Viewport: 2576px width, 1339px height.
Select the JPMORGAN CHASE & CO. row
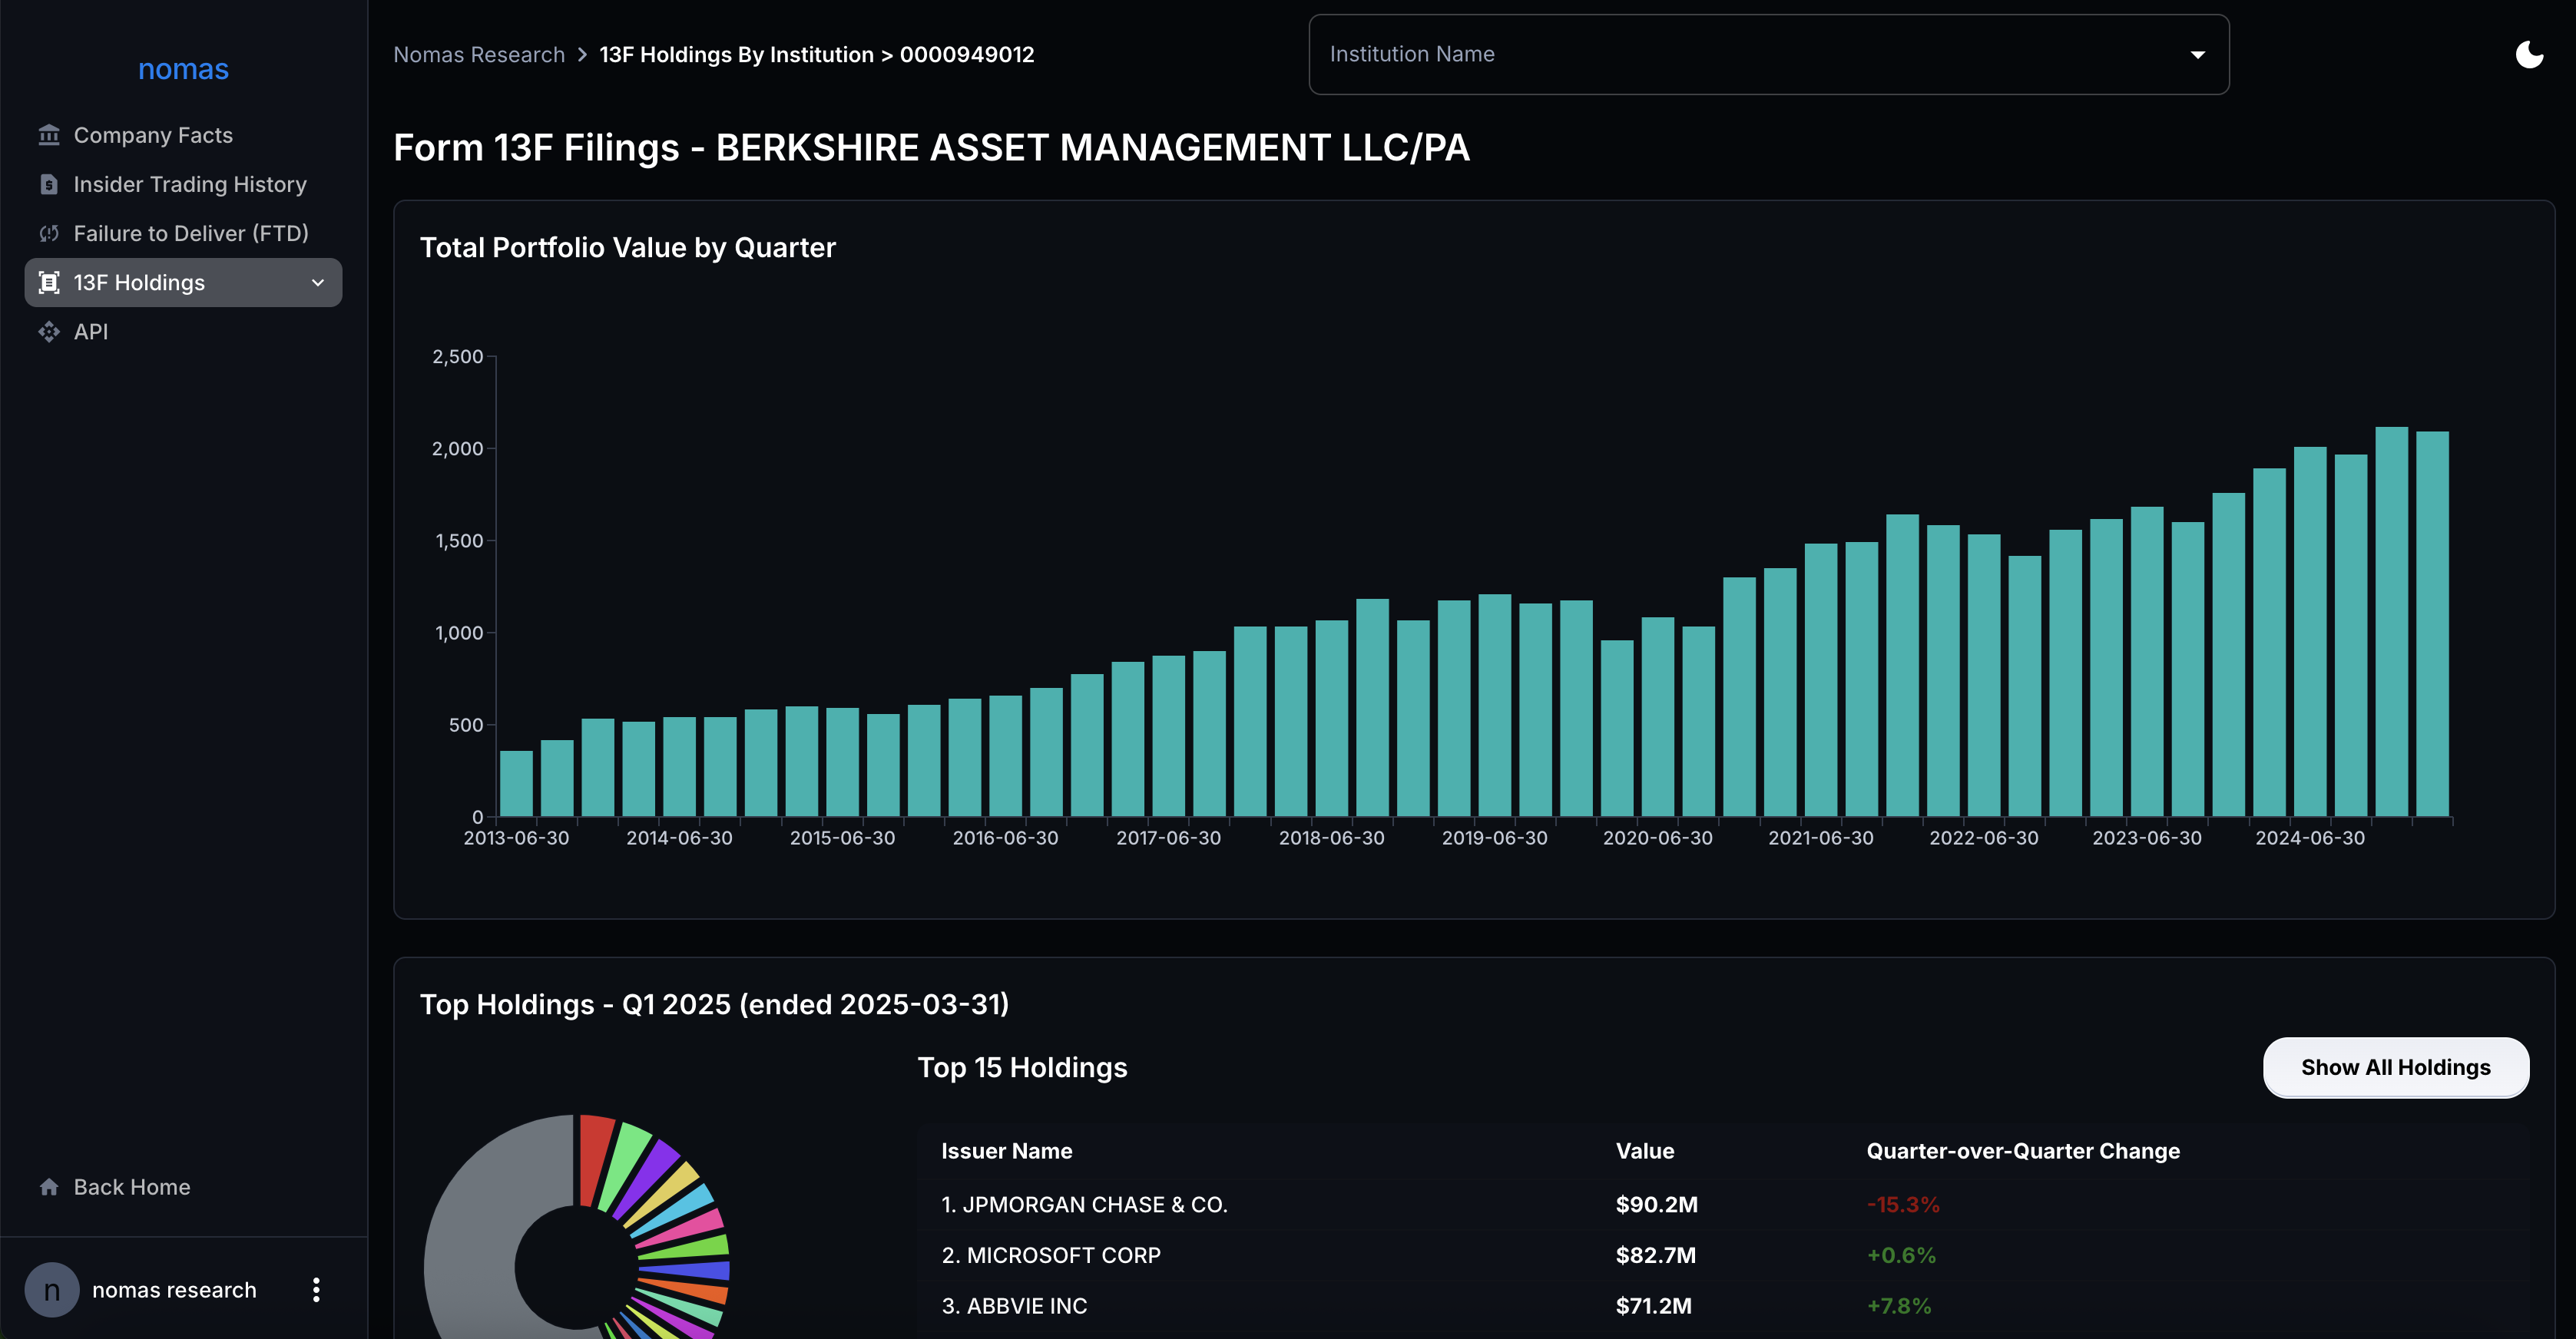pos(1723,1205)
